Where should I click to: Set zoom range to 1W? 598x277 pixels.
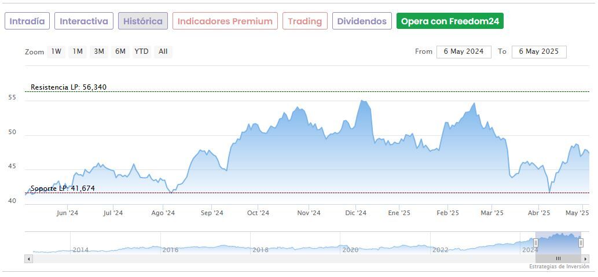coord(56,51)
